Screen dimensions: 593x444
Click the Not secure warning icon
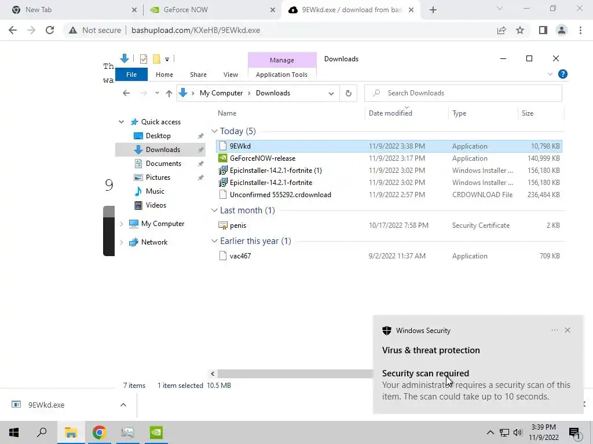pyautogui.click(x=73, y=30)
